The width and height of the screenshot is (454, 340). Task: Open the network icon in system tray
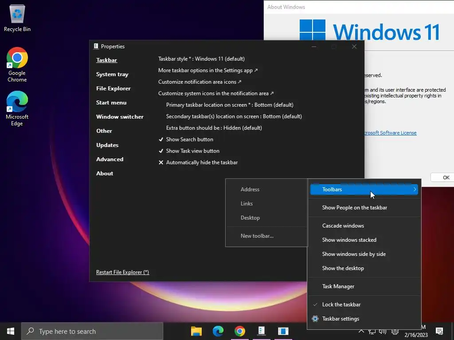372,332
